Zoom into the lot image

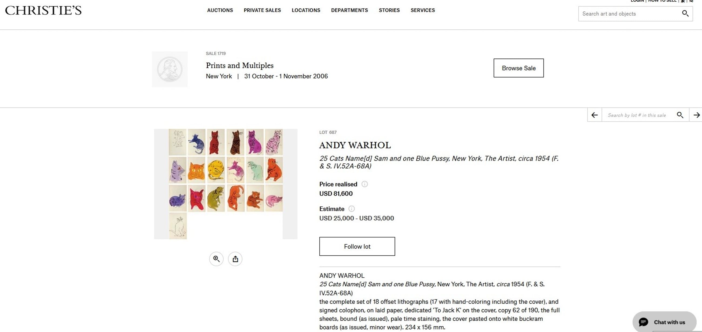216,259
